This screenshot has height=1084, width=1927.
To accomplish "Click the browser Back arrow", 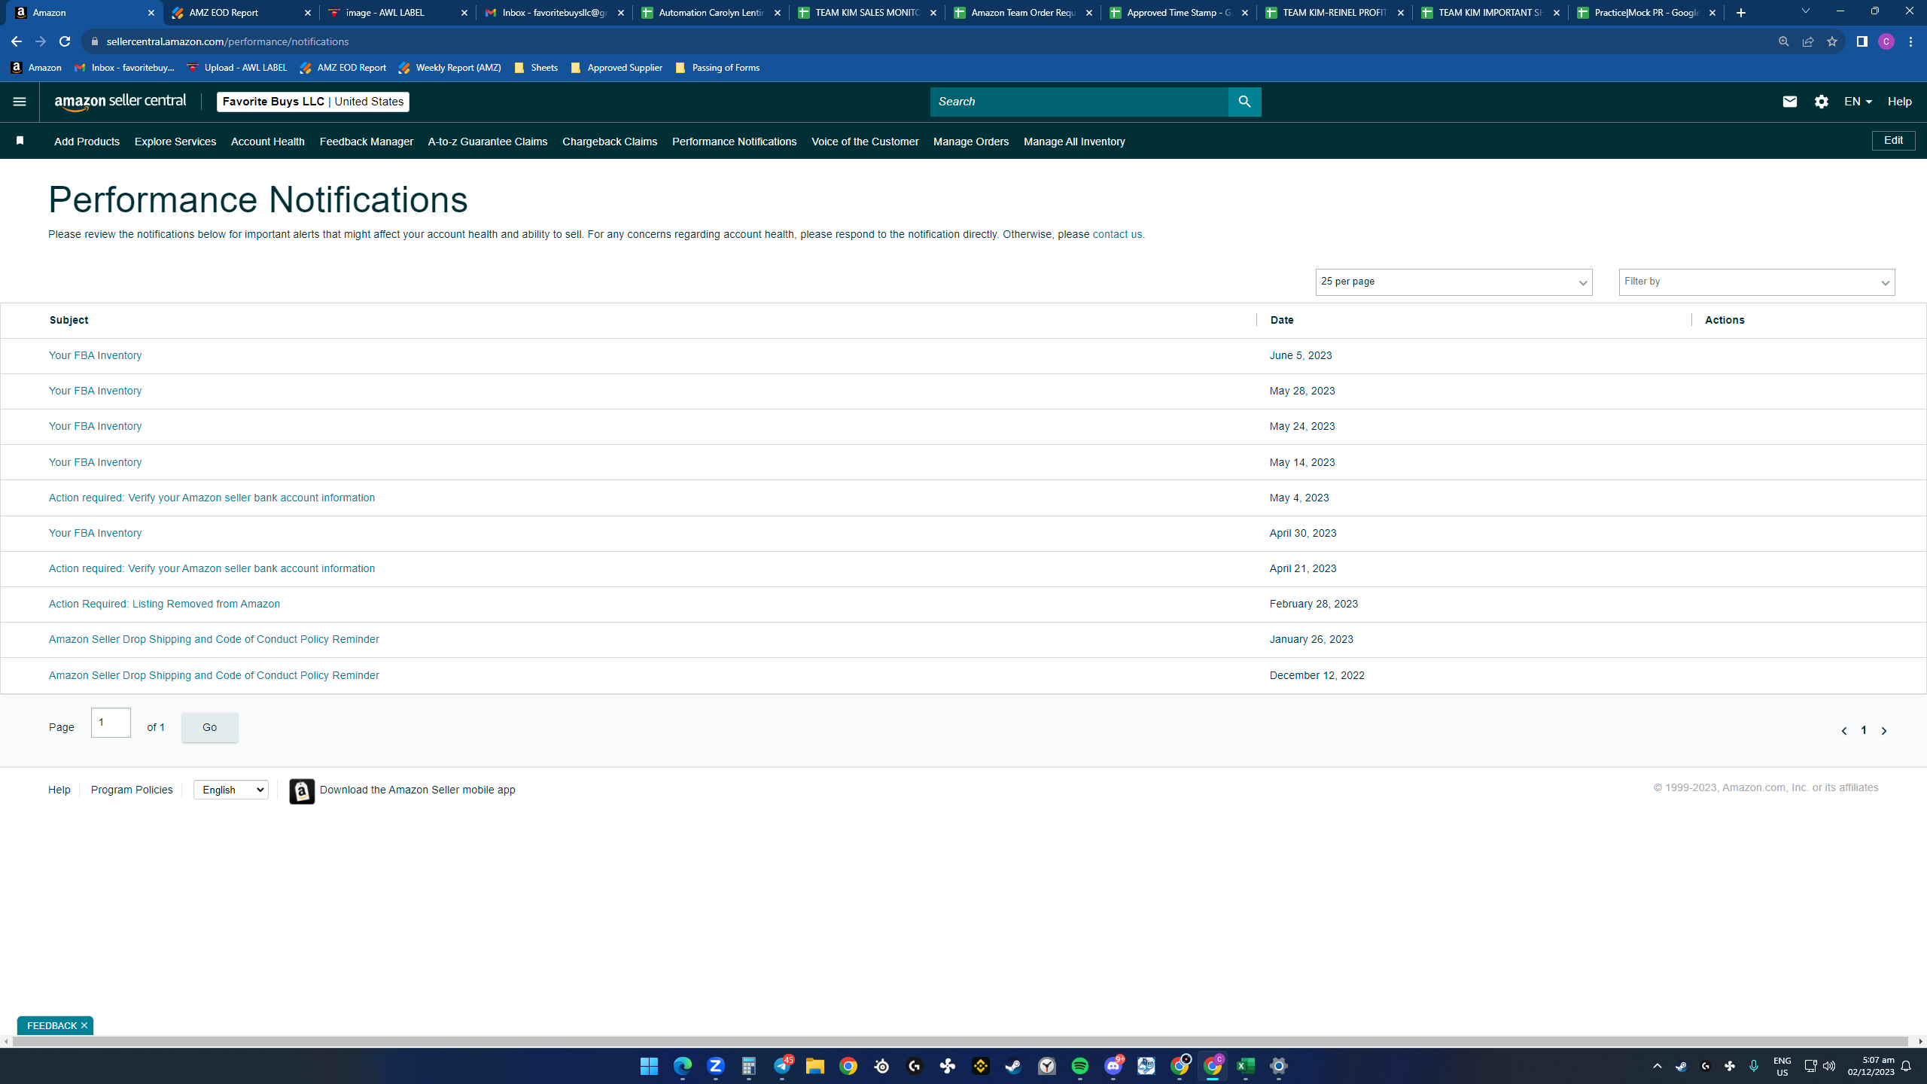I will pyautogui.click(x=17, y=41).
